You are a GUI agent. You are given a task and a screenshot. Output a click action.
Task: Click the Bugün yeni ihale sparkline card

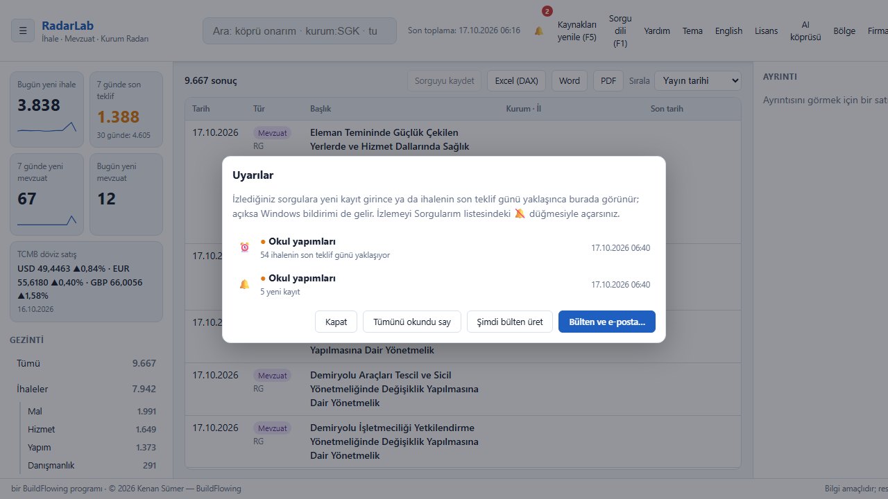point(47,110)
